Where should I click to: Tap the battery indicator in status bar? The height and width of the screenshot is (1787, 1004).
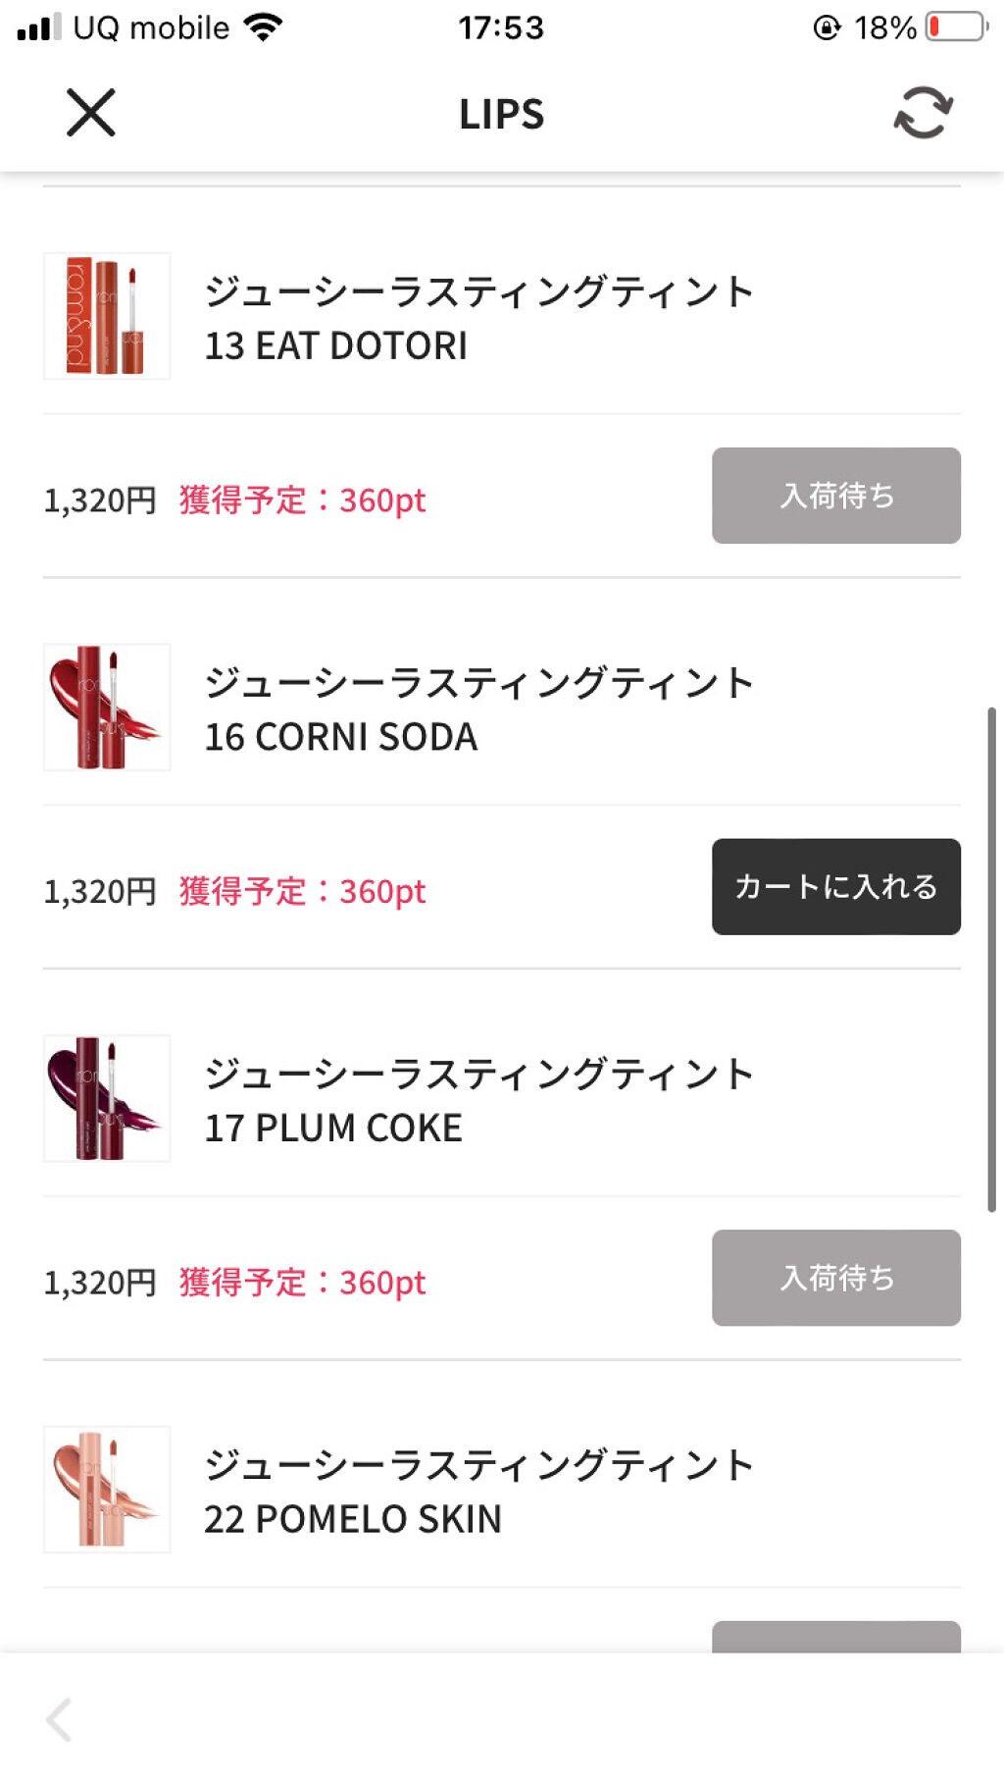(956, 26)
